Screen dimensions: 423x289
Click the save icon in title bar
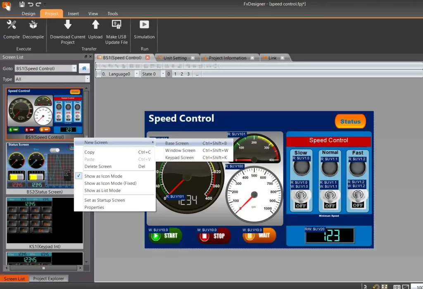pyautogui.click(x=22, y=4)
